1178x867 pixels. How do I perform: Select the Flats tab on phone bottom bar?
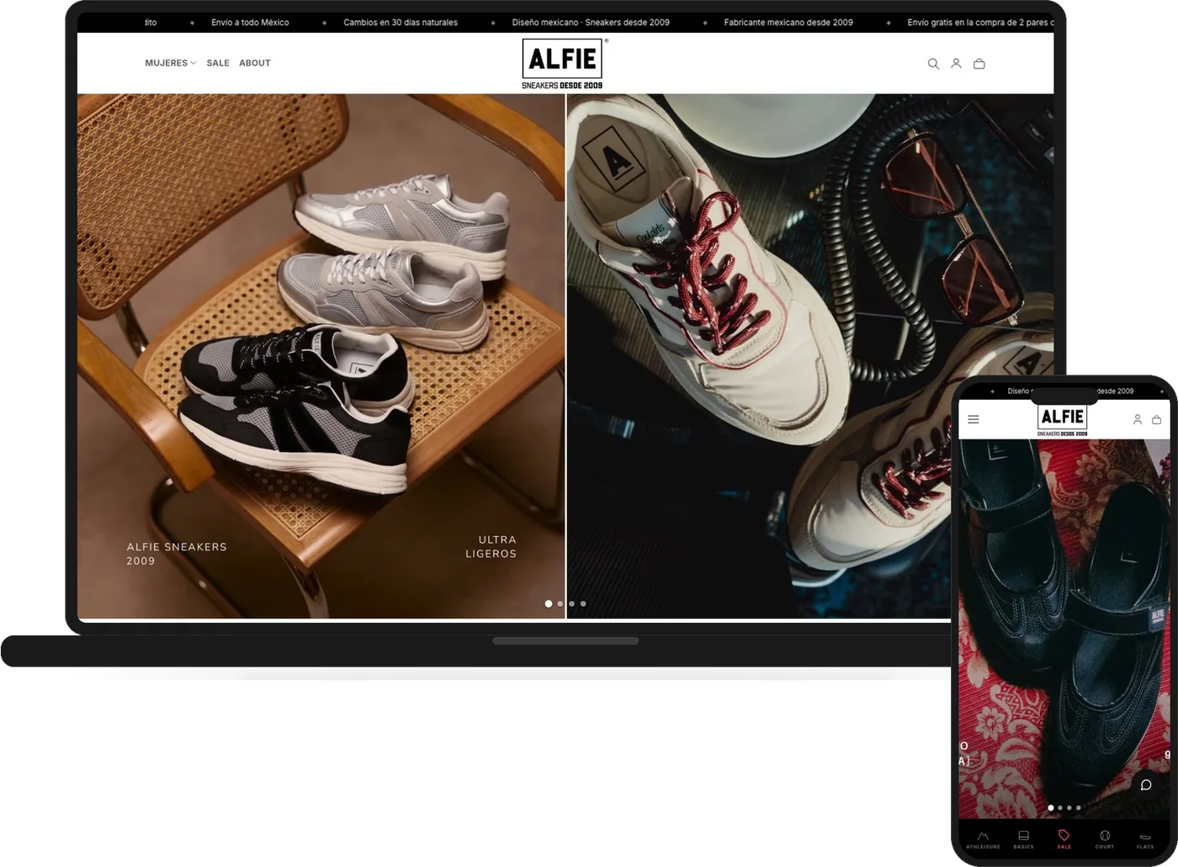(1145, 839)
